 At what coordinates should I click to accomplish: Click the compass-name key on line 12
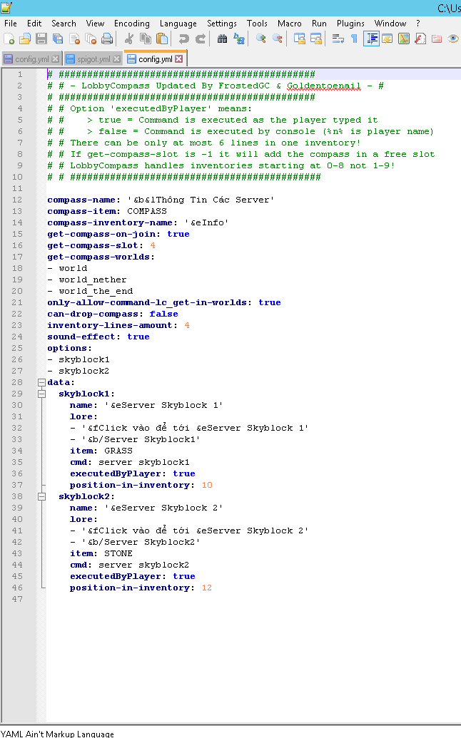click(x=81, y=200)
